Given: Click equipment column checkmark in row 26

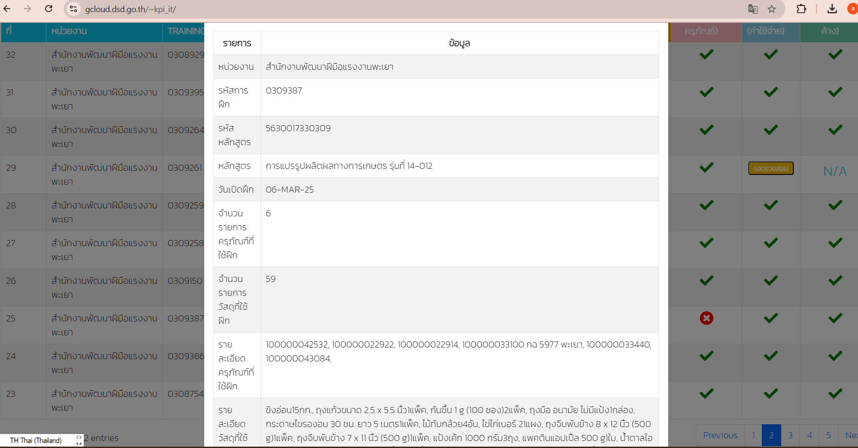Looking at the screenshot, I should coord(706,281).
